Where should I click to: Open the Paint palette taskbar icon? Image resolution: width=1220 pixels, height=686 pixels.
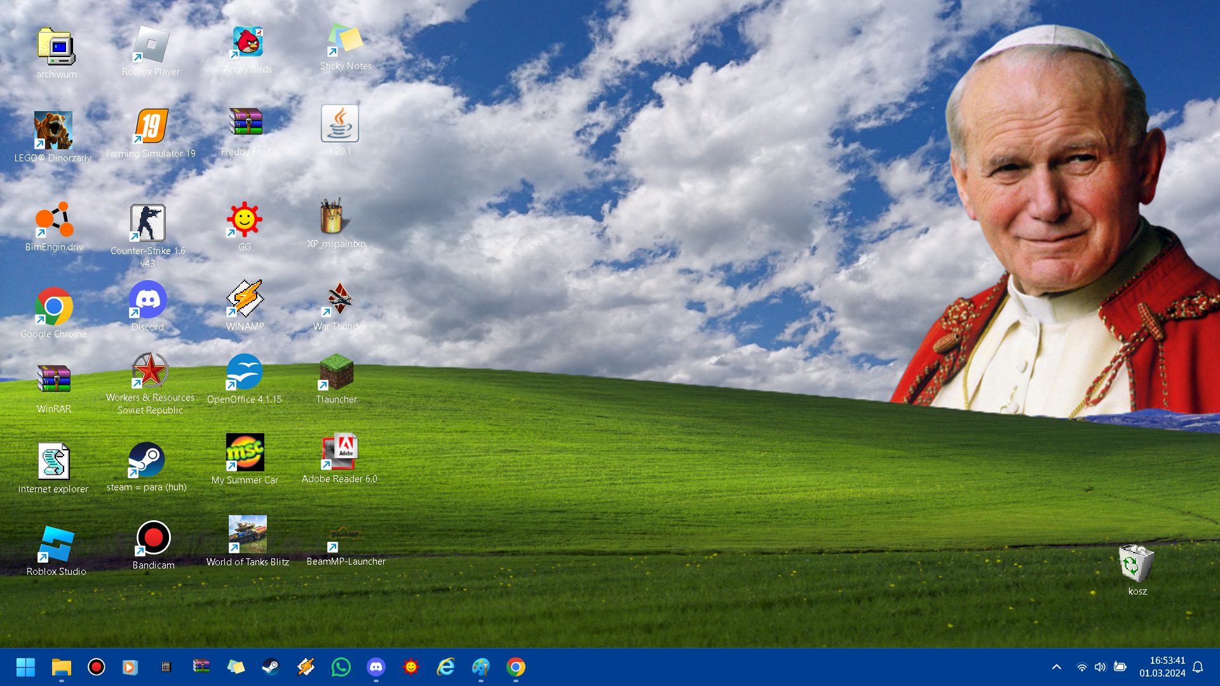click(481, 667)
